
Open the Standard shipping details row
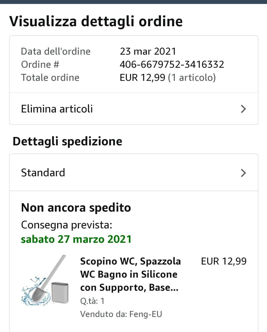click(134, 172)
